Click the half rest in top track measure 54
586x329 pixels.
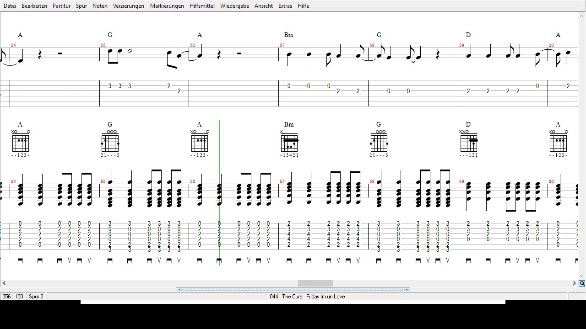point(60,53)
